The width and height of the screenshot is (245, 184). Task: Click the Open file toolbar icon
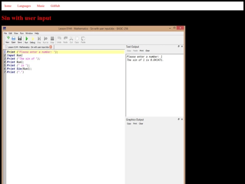pyautogui.click(x=14, y=40)
